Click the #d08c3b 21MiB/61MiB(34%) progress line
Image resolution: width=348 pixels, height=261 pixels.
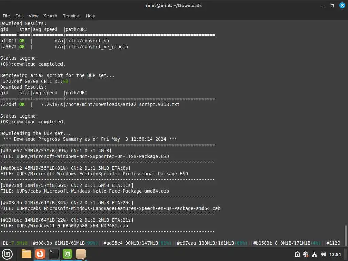point(67,203)
